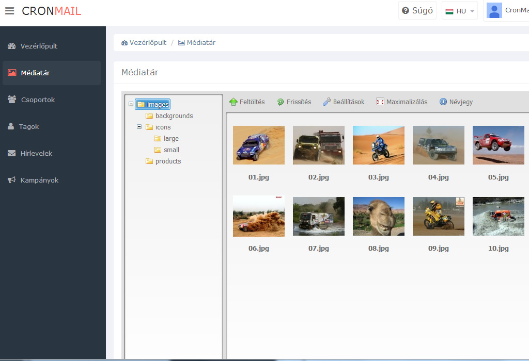Screen dimensions: 529x361
Task: Select the 07.jpg truck in water thumbnail
Action: [x=319, y=216]
